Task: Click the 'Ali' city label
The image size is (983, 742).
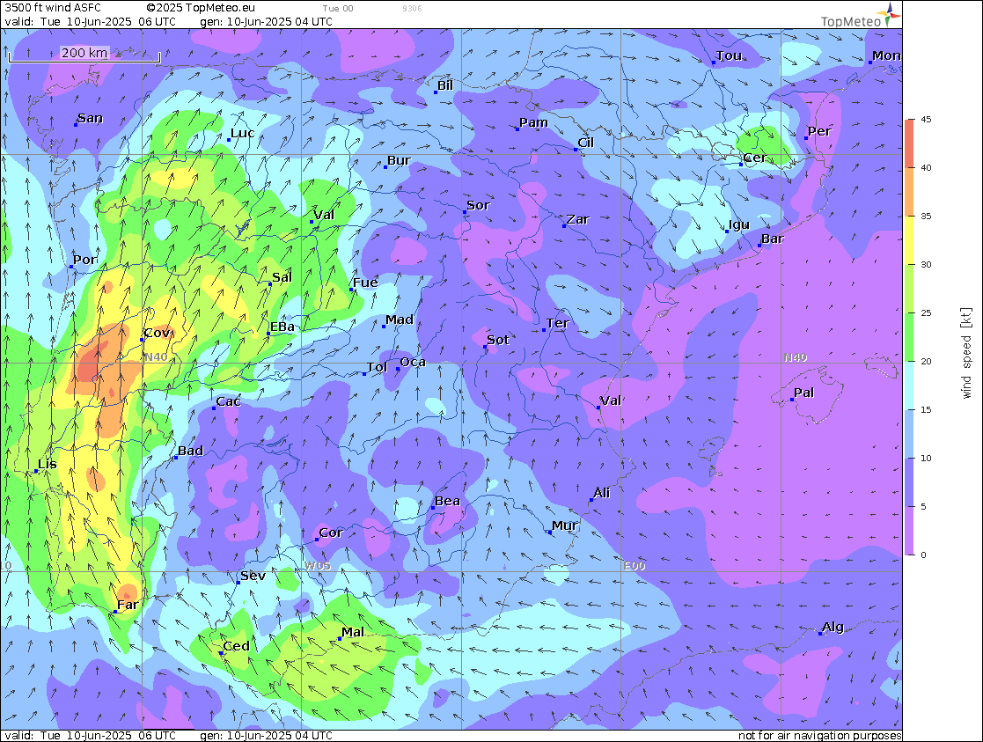Action: click(x=602, y=493)
